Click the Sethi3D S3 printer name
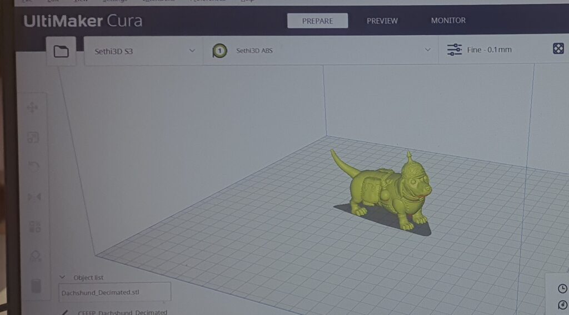 (113, 51)
